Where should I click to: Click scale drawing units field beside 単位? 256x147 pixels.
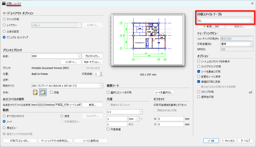click(x=117, y=124)
